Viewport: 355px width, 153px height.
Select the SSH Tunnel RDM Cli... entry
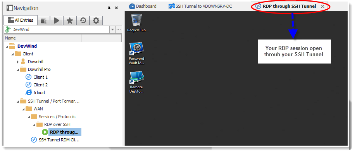59,140
